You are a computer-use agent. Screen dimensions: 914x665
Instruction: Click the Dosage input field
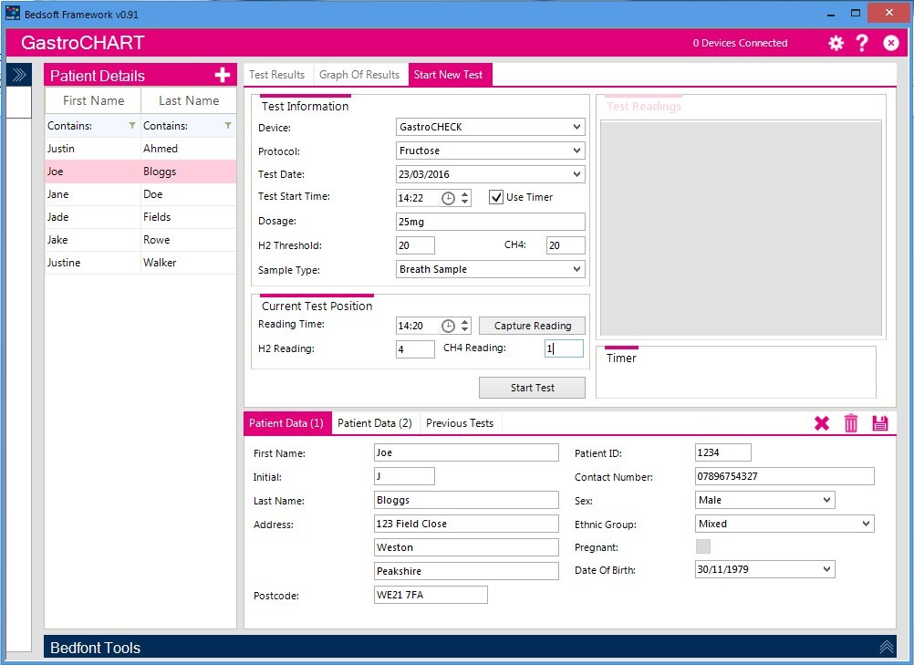tap(490, 222)
